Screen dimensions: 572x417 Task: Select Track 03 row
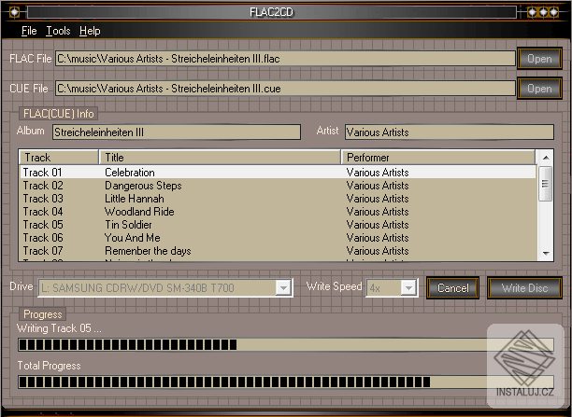coord(278,199)
